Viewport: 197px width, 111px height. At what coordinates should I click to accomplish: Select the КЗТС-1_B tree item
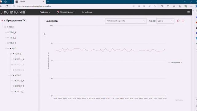pos(19,64)
